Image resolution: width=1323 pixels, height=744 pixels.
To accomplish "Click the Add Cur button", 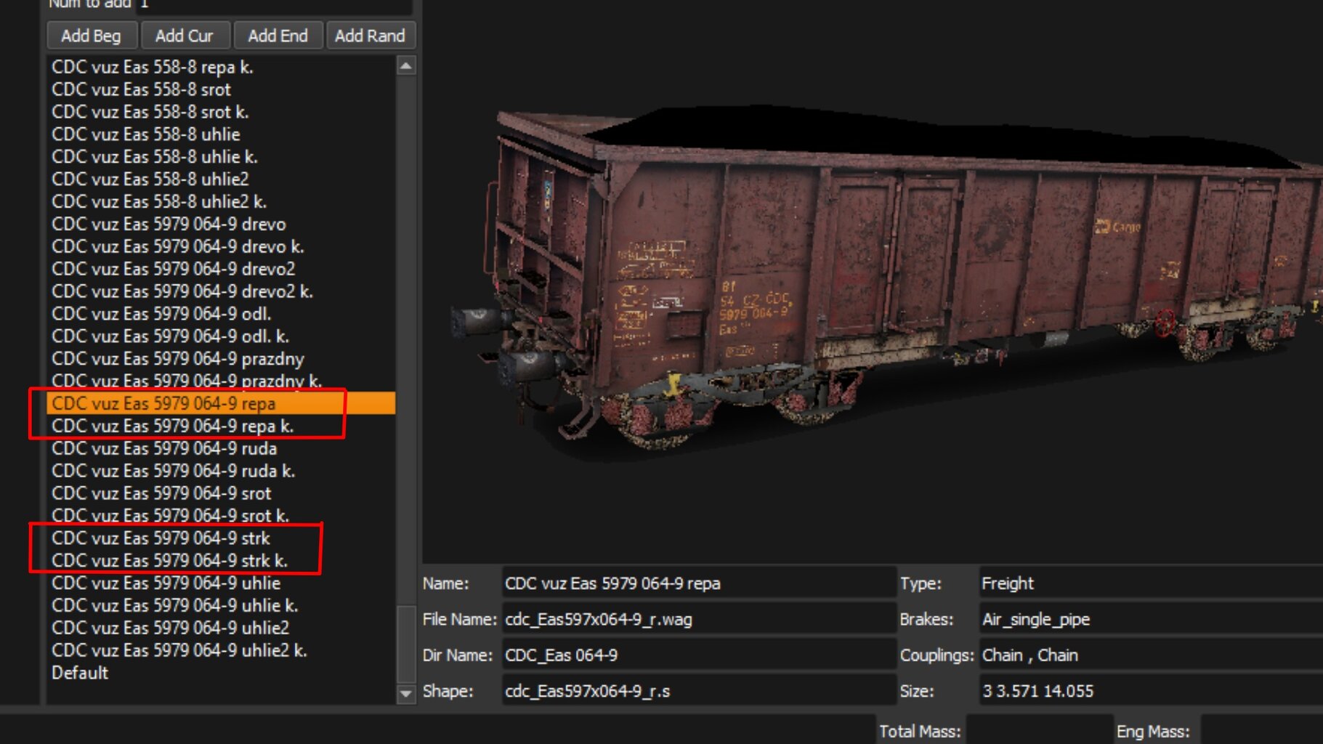I will pyautogui.click(x=185, y=36).
